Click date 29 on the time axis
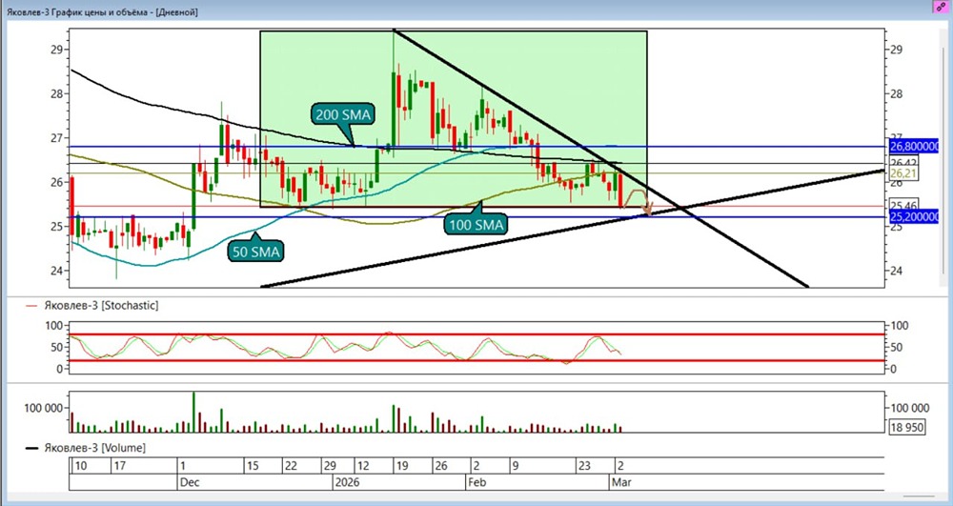Screen dimensions: 953x506 point(330,466)
